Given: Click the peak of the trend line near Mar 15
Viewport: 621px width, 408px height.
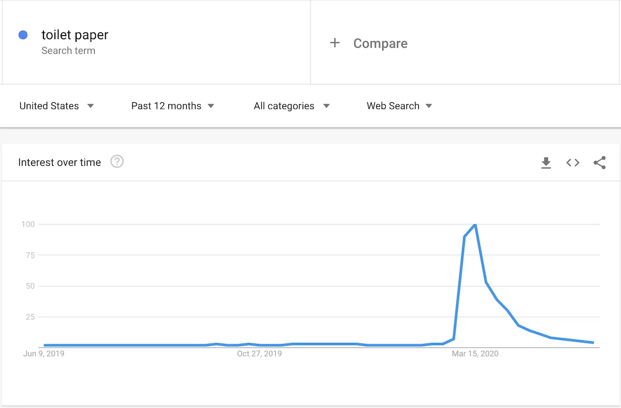Looking at the screenshot, I should (475, 225).
